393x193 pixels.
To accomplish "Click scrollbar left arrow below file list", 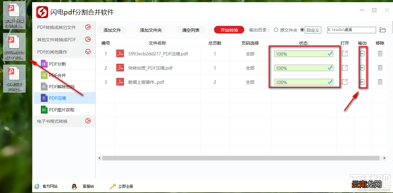I will coord(100,158).
